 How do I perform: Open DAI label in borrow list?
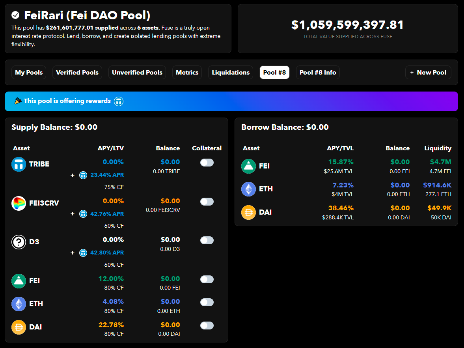click(x=265, y=212)
